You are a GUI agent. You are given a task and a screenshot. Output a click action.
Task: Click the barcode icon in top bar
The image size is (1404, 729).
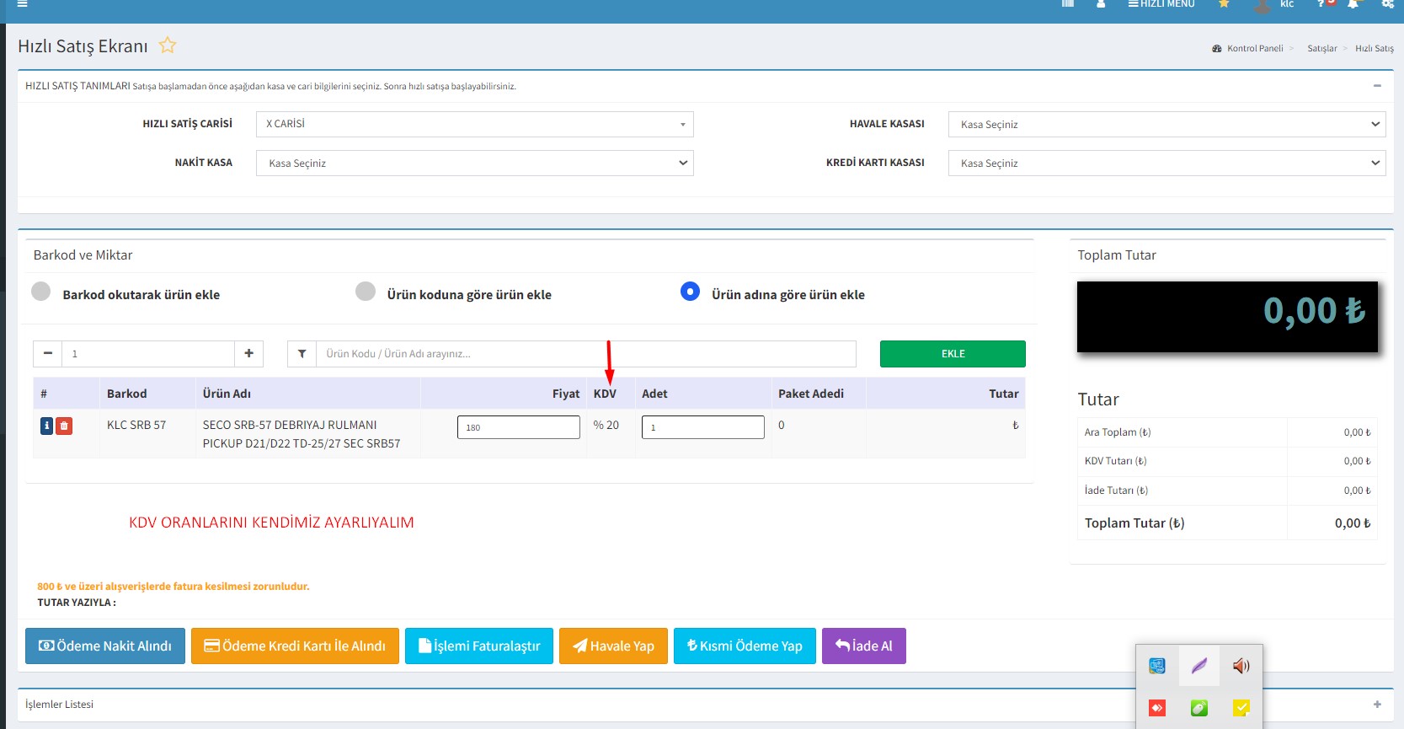(x=1068, y=4)
